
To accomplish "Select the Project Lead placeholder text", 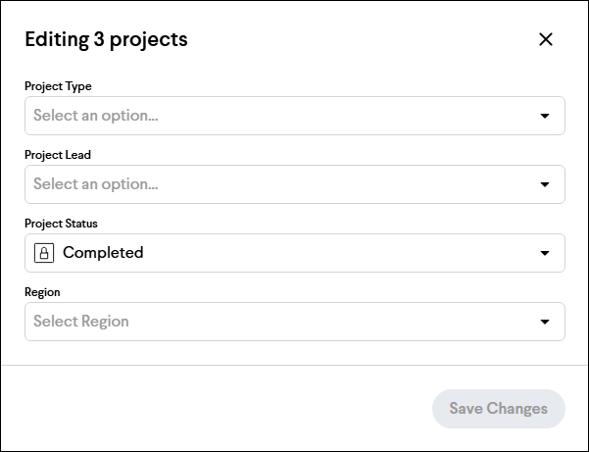I will coord(96,184).
